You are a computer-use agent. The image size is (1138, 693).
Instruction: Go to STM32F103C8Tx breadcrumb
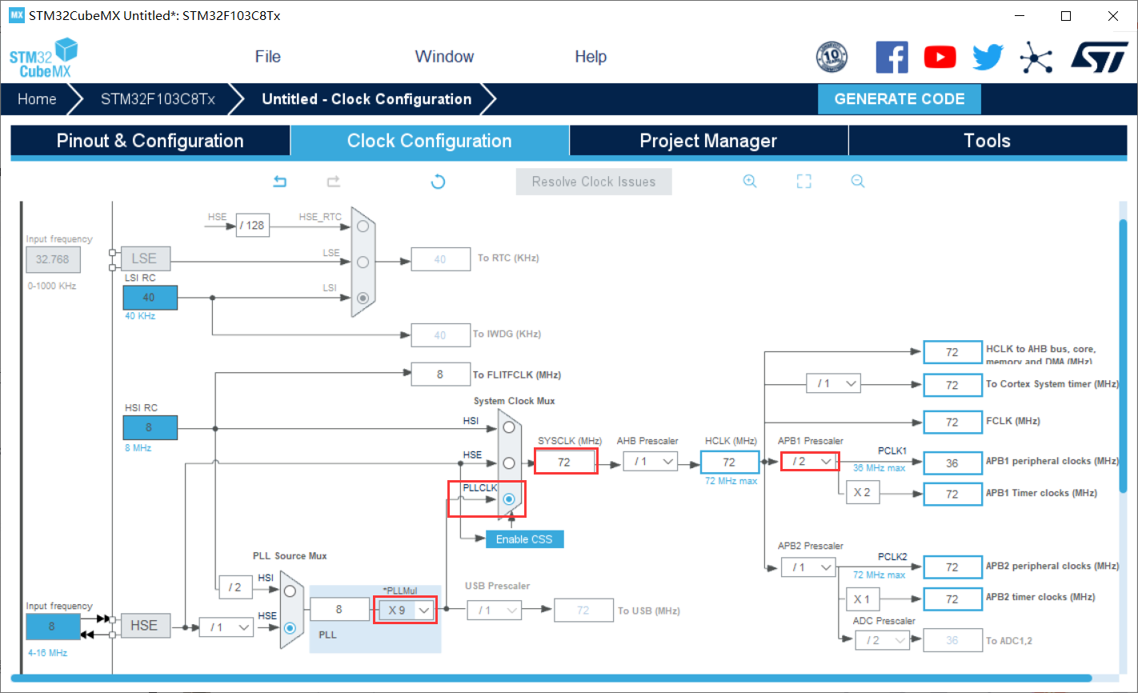(158, 99)
